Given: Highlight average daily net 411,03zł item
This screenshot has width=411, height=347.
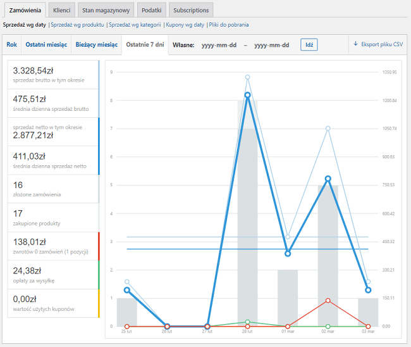Looking at the screenshot, I should click(54, 160).
